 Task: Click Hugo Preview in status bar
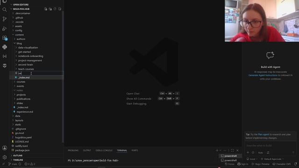point(261,164)
